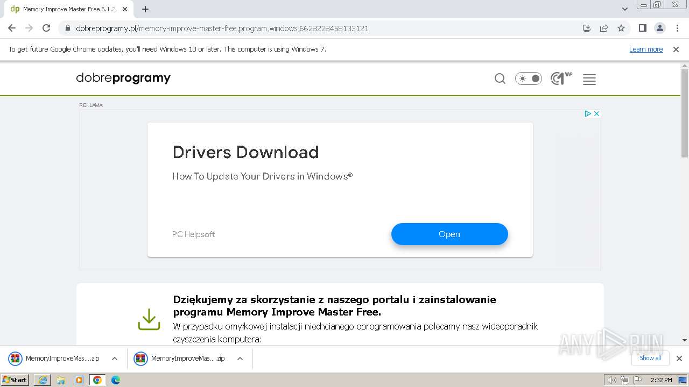Go back to the previous page

12,28
